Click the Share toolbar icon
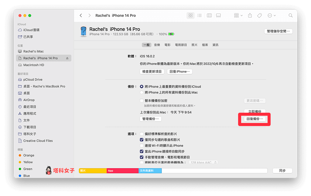 [250, 15]
